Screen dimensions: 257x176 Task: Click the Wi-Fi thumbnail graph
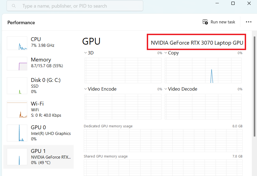click(17, 109)
